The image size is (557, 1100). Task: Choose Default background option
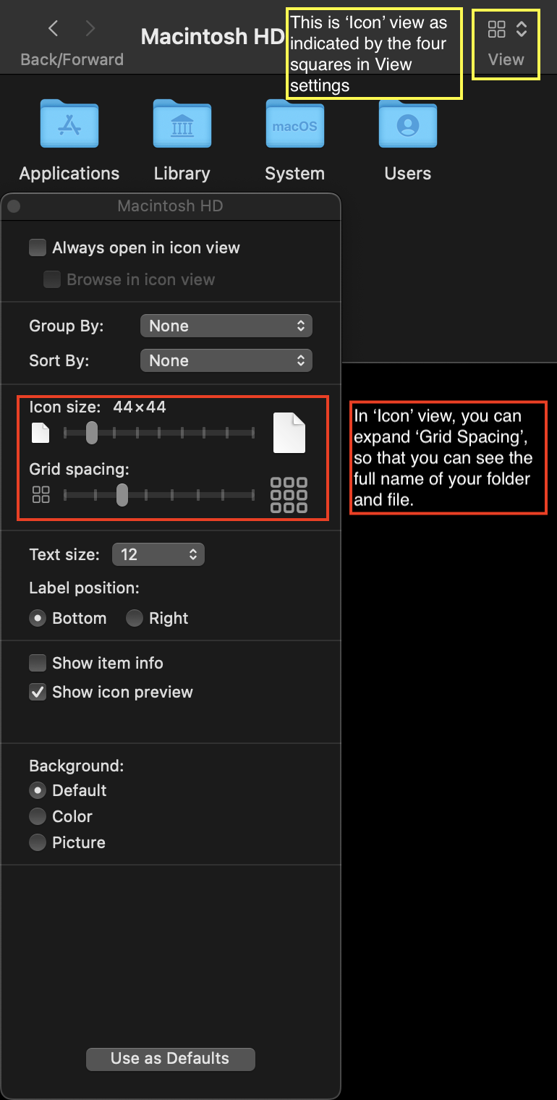click(38, 790)
